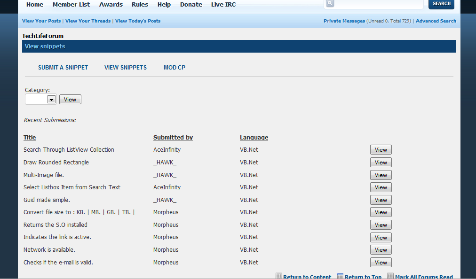Screen dimensions: 476x279
Task: Open the Advanced Search link
Action: pos(436,21)
